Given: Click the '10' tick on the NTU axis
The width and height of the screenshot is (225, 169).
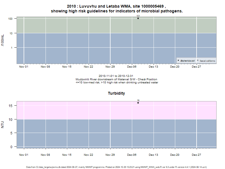Looking at the screenshot, I should (10, 119).
